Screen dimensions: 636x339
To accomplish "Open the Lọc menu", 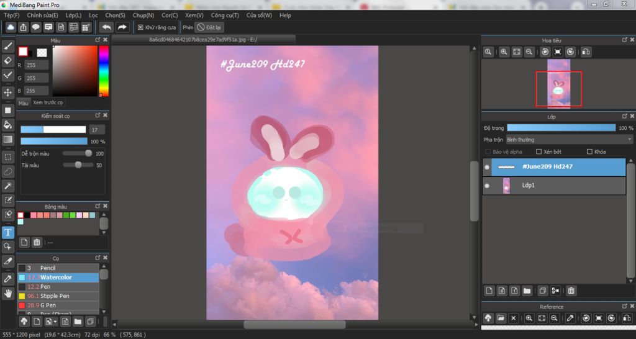I will coord(93,15).
